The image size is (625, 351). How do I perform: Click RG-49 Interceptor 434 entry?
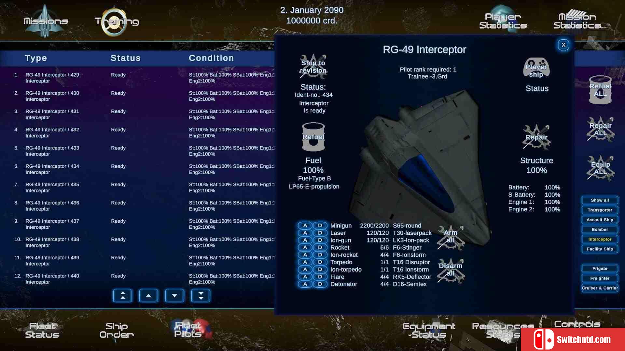click(x=53, y=169)
